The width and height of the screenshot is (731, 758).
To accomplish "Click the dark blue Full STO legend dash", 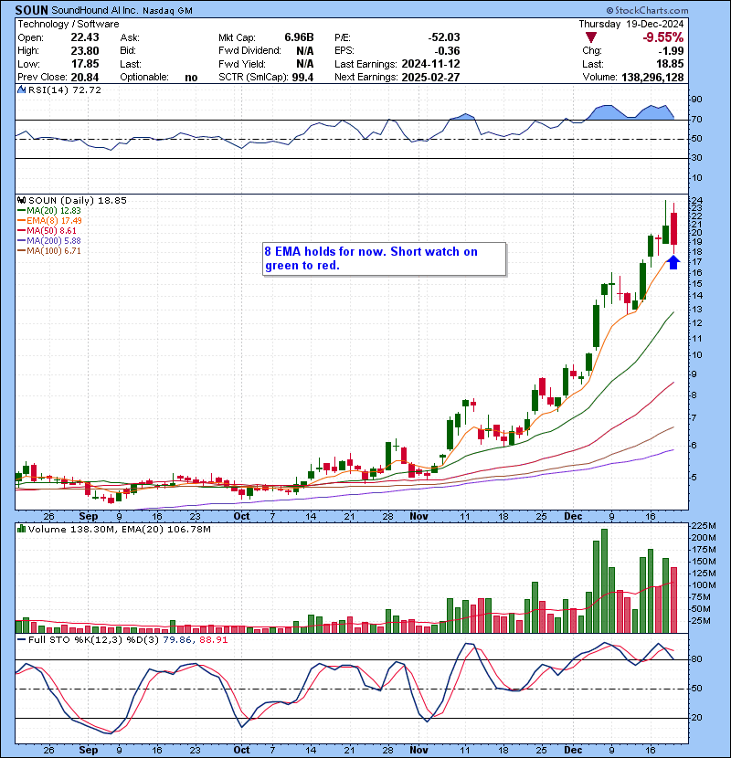I will (21, 639).
